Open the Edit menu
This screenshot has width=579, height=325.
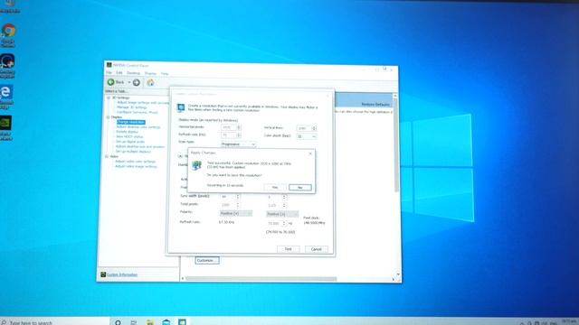tap(119, 73)
